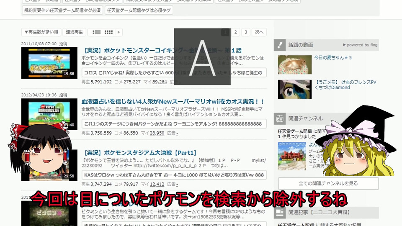Screen dimensions: 402x226
Task: Click comment box starting コロス これYじゃね
Action: pos(174,72)
